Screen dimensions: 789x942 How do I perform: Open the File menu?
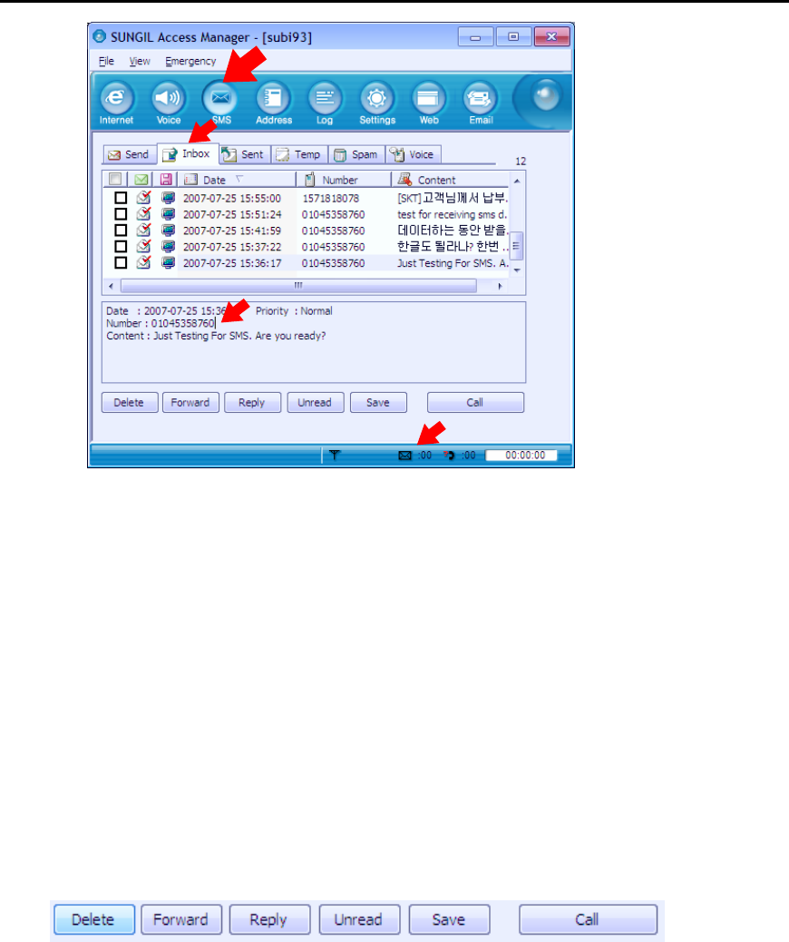click(106, 62)
